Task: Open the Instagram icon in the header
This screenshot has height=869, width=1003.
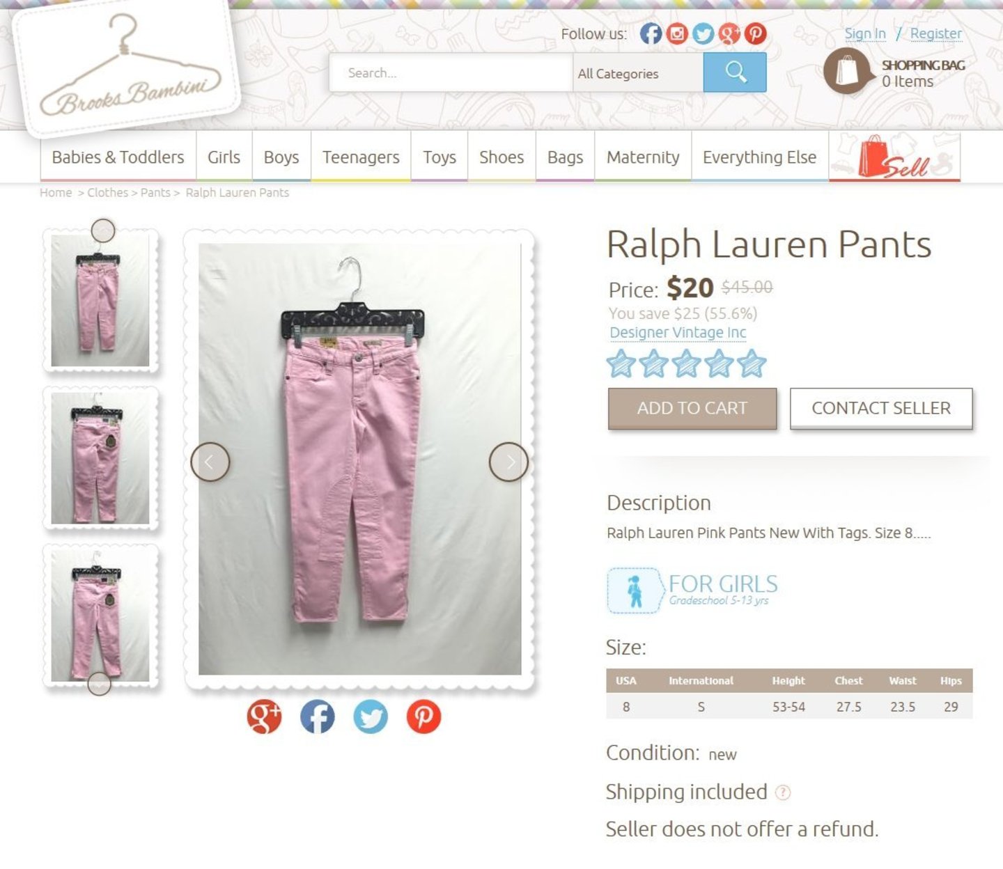Action: [x=677, y=33]
